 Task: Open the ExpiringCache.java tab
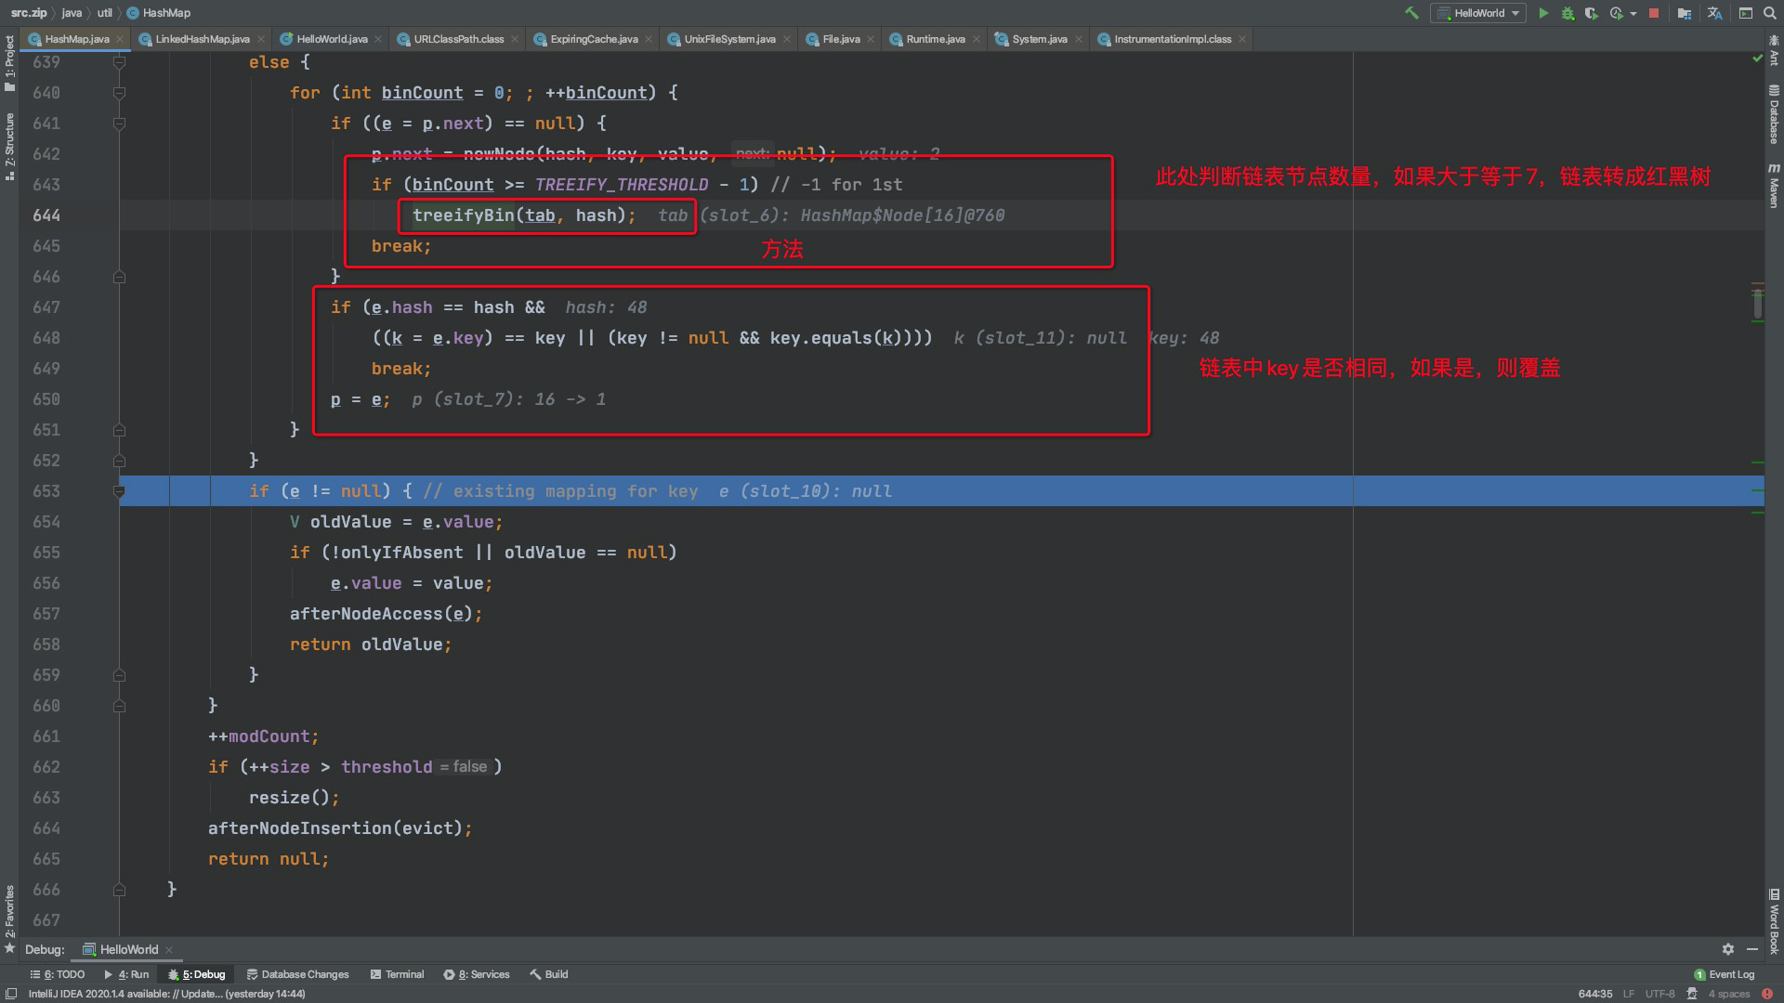pos(594,39)
